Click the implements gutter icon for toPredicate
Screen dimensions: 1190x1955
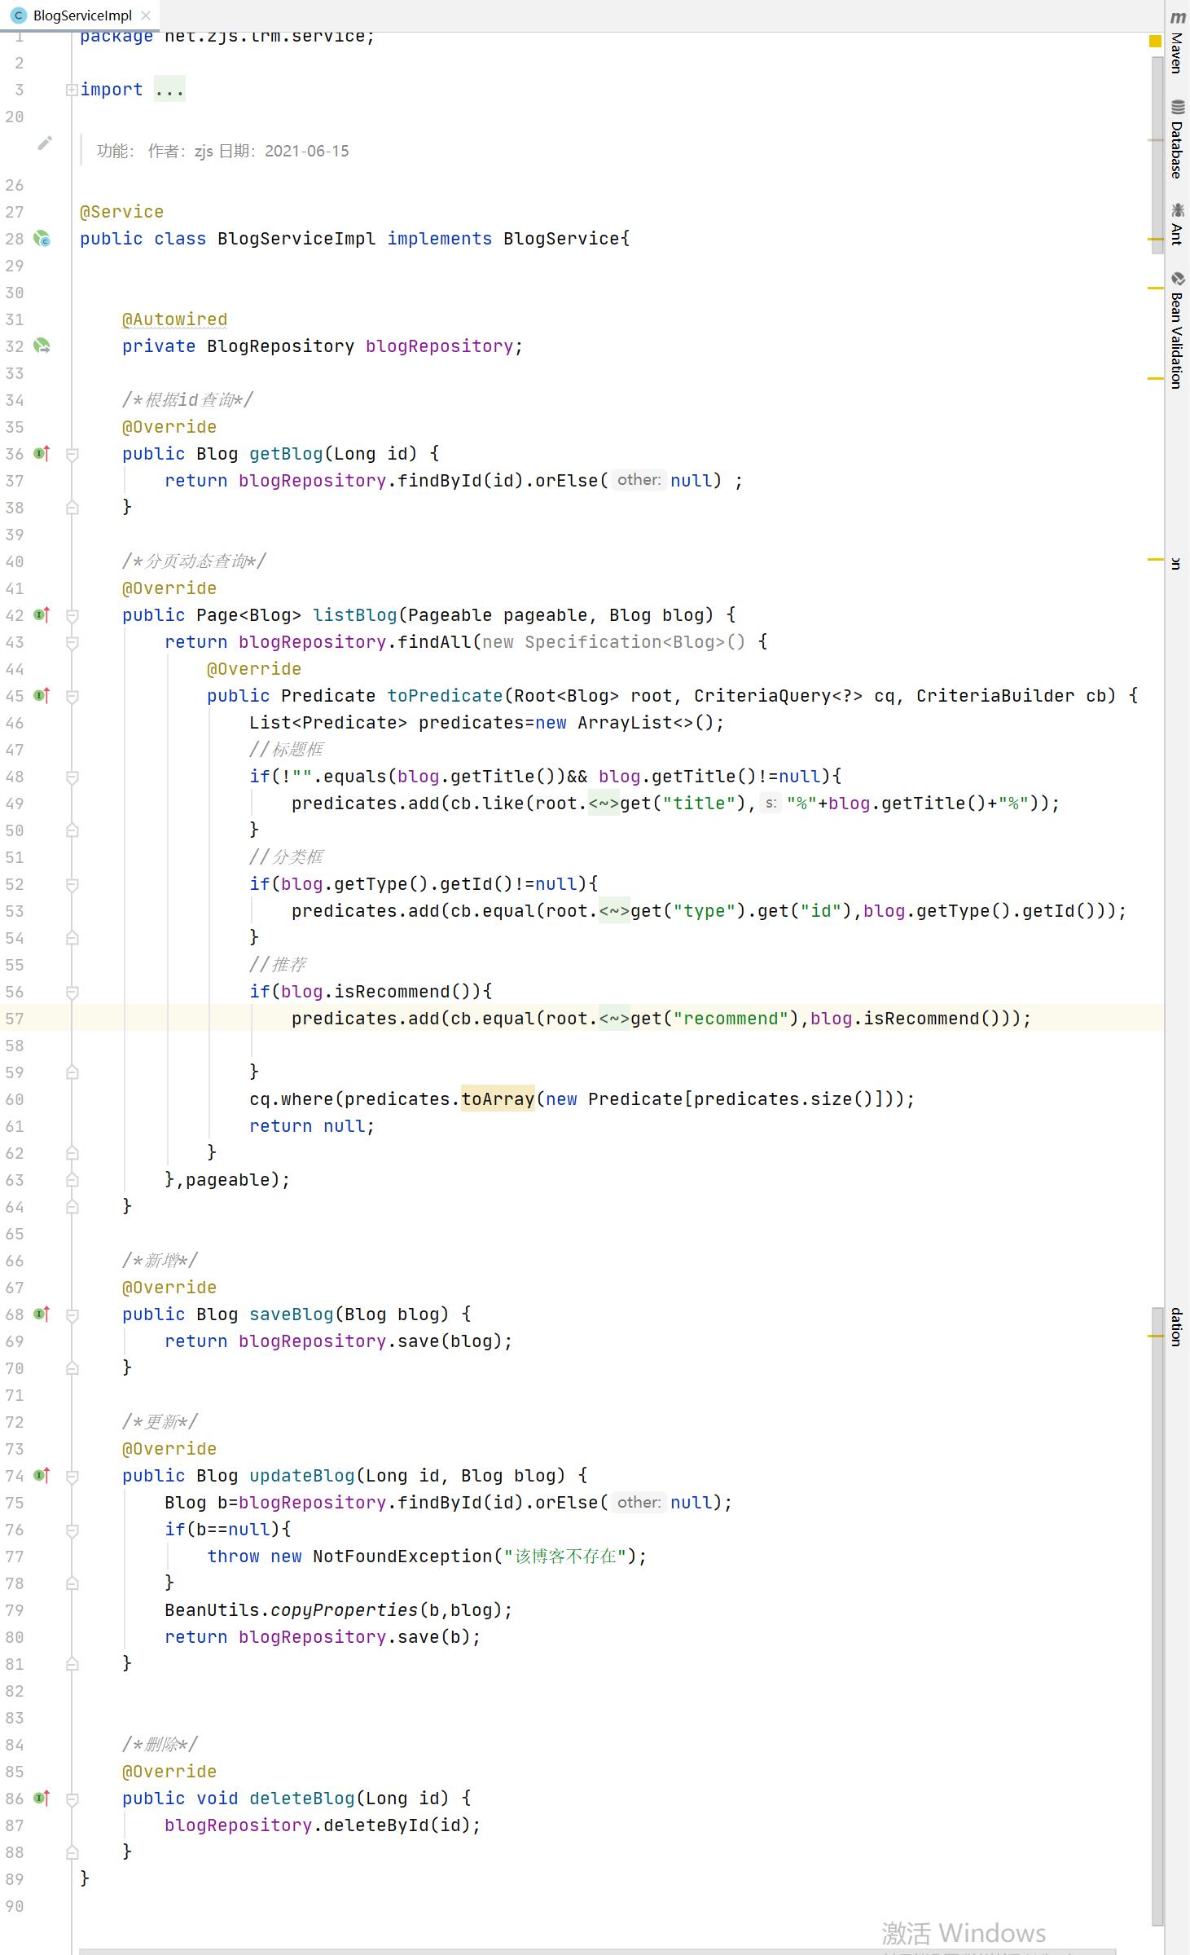point(42,696)
